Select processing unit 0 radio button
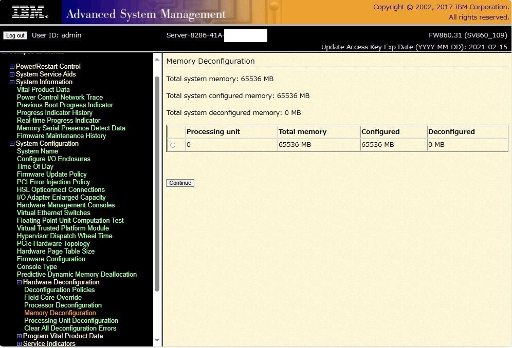This screenshot has width=512, height=348. 173,145
